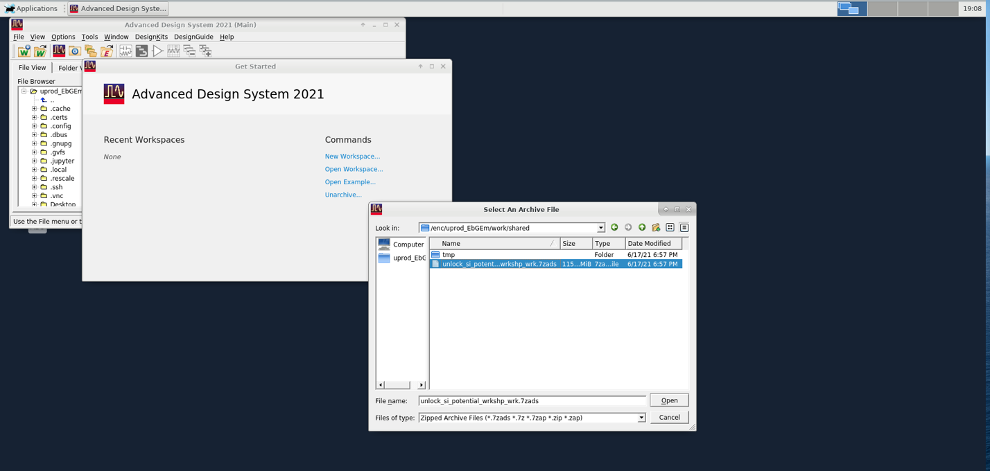Click the File name input field
990x471 pixels.
[532, 401]
